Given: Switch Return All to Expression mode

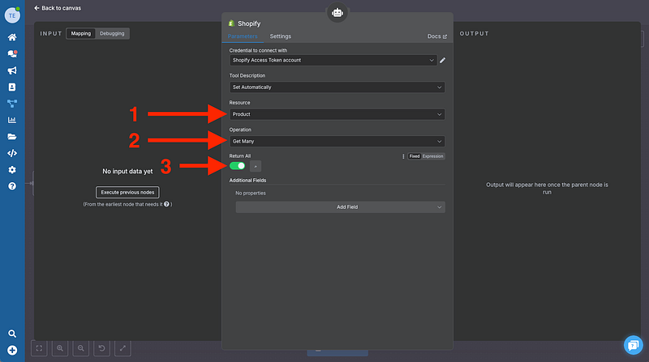Looking at the screenshot, I should click(x=433, y=156).
